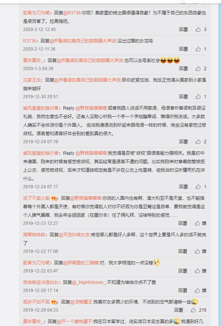Image resolution: width=221 pixels, height=326 pixels.
Task: Open 威风堂堂的独行者's profile on the 07:17 comment
Action: point(41,153)
